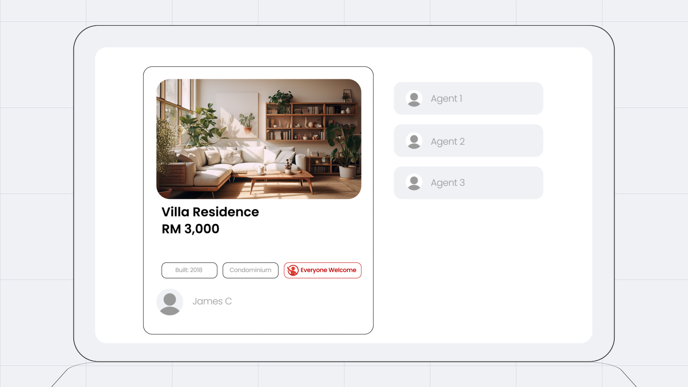Click James C's profile avatar
The image size is (688, 387).
[170, 302]
